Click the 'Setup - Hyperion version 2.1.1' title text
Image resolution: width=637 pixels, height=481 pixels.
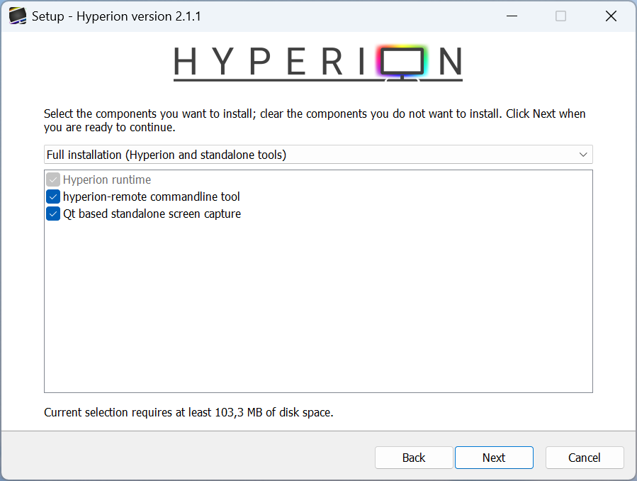pyautogui.click(x=116, y=16)
